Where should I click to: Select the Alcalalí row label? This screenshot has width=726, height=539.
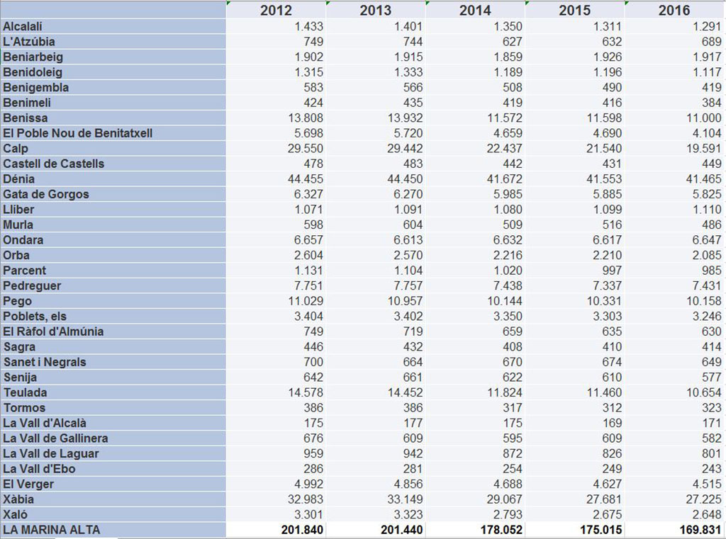coord(113,26)
